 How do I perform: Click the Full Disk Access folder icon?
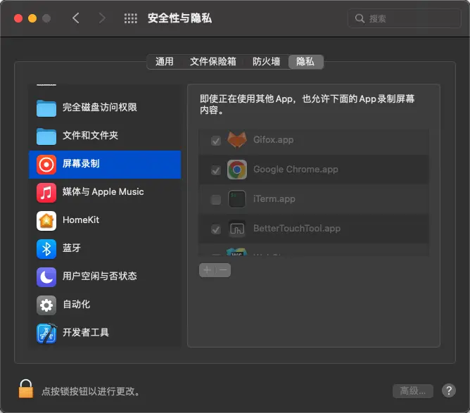[46, 108]
